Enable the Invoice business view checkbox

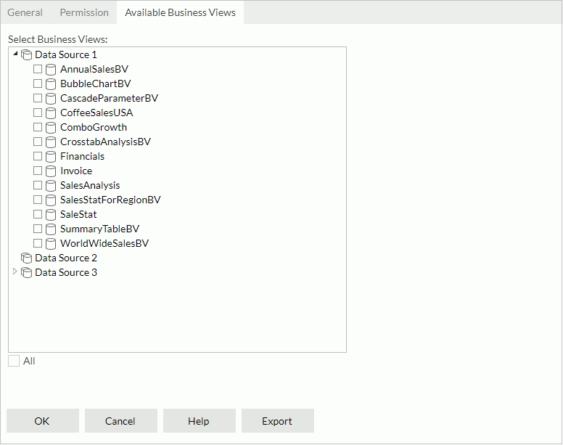pos(38,171)
